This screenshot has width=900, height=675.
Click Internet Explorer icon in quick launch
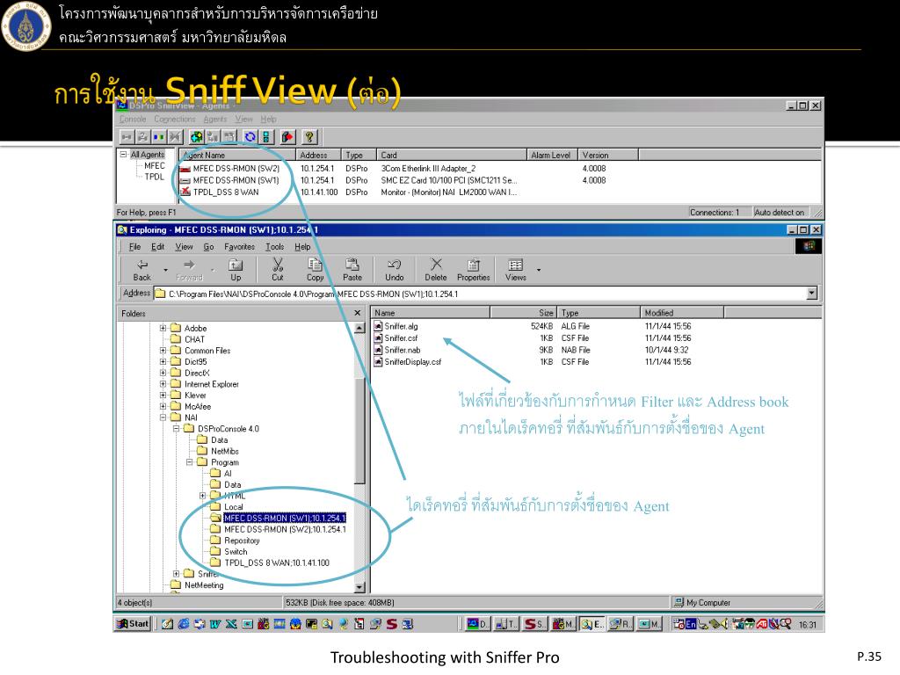(183, 624)
